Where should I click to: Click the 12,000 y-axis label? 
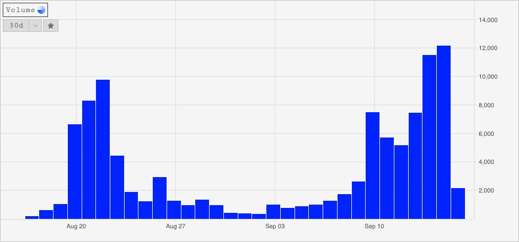tap(488, 48)
